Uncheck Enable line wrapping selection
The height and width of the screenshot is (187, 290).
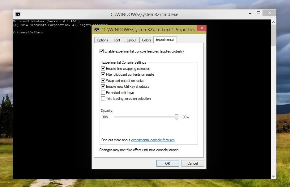(x=103, y=68)
